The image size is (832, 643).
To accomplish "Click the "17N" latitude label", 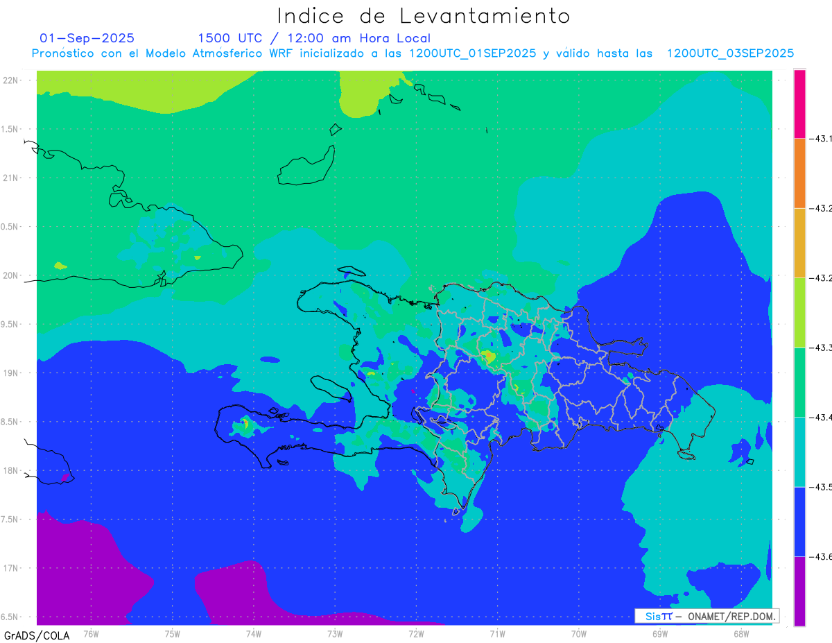I will point(12,568).
